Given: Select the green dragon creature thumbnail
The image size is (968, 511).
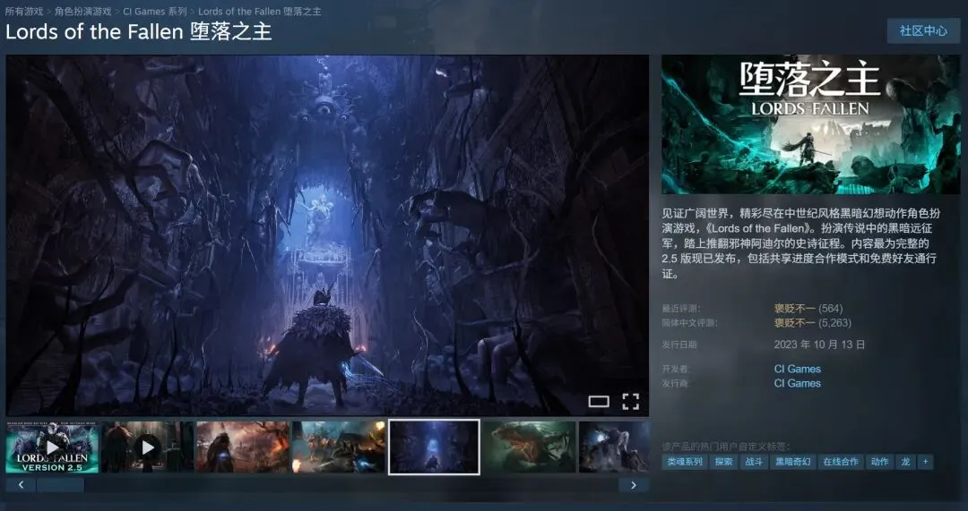Looking at the screenshot, I should coord(530,447).
